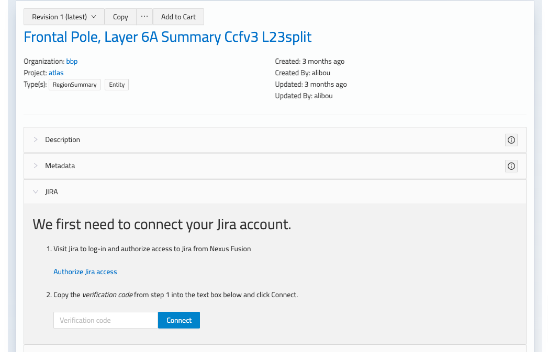Click the 'Created: 3 months ago' text

point(310,62)
